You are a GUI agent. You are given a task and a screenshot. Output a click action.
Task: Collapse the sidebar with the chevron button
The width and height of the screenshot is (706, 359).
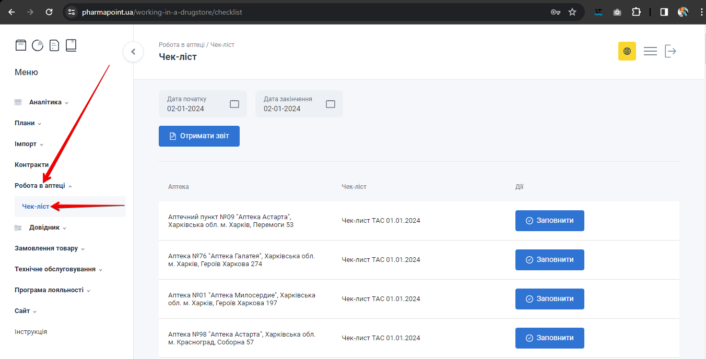pos(133,52)
